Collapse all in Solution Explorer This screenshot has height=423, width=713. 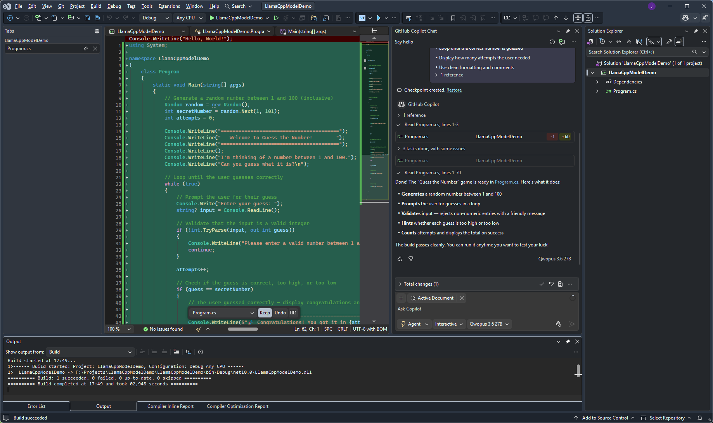click(629, 42)
